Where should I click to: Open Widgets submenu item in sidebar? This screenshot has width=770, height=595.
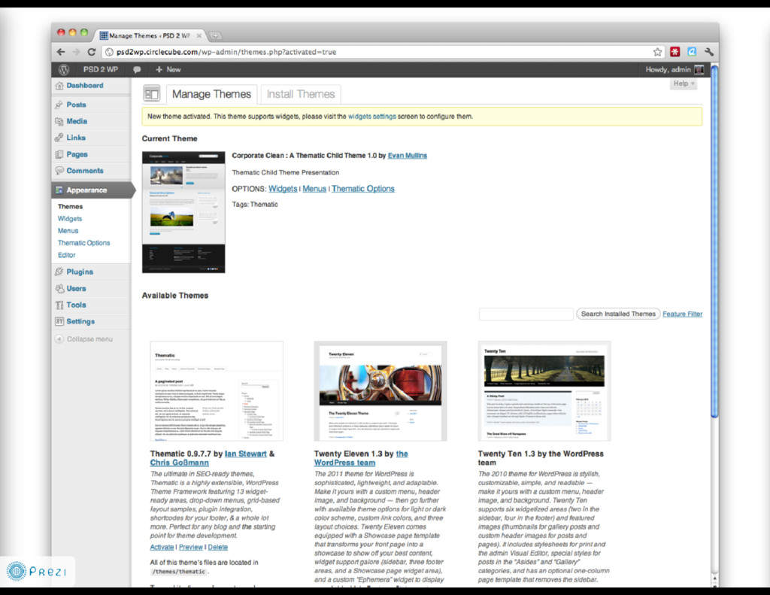70,219
